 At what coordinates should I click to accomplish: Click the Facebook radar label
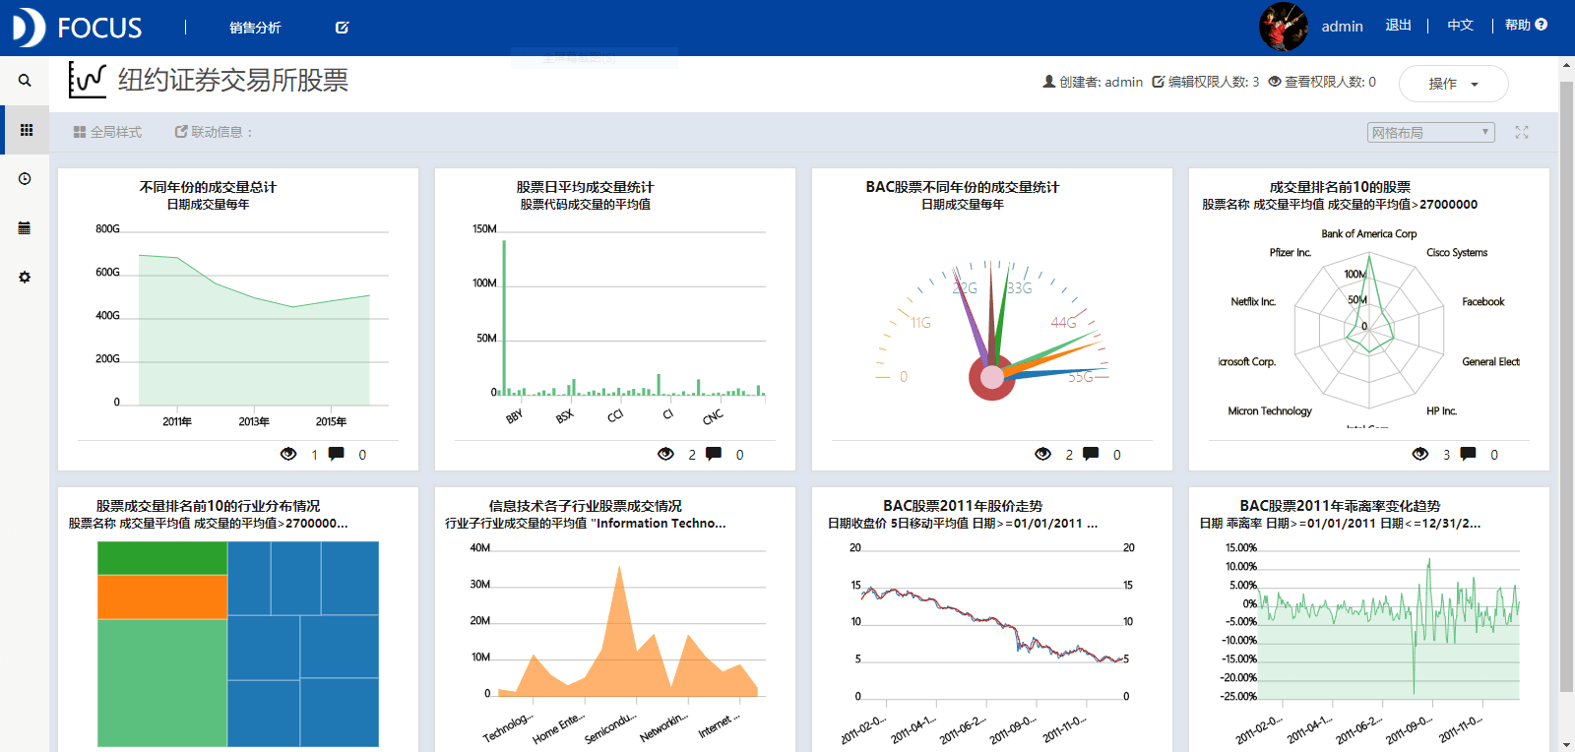coord(1483,302)
